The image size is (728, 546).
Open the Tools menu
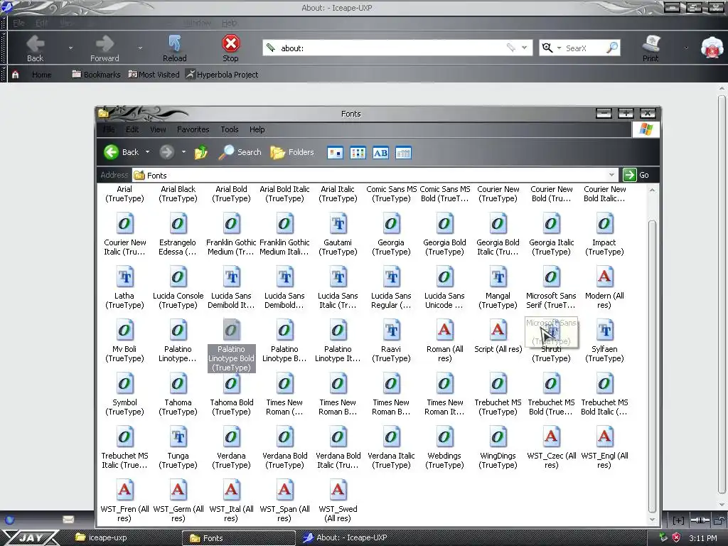(230, 129)
